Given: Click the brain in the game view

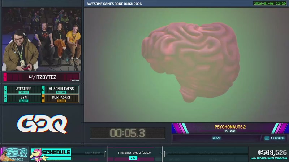Looking at the screenshot, I should 191,62.
